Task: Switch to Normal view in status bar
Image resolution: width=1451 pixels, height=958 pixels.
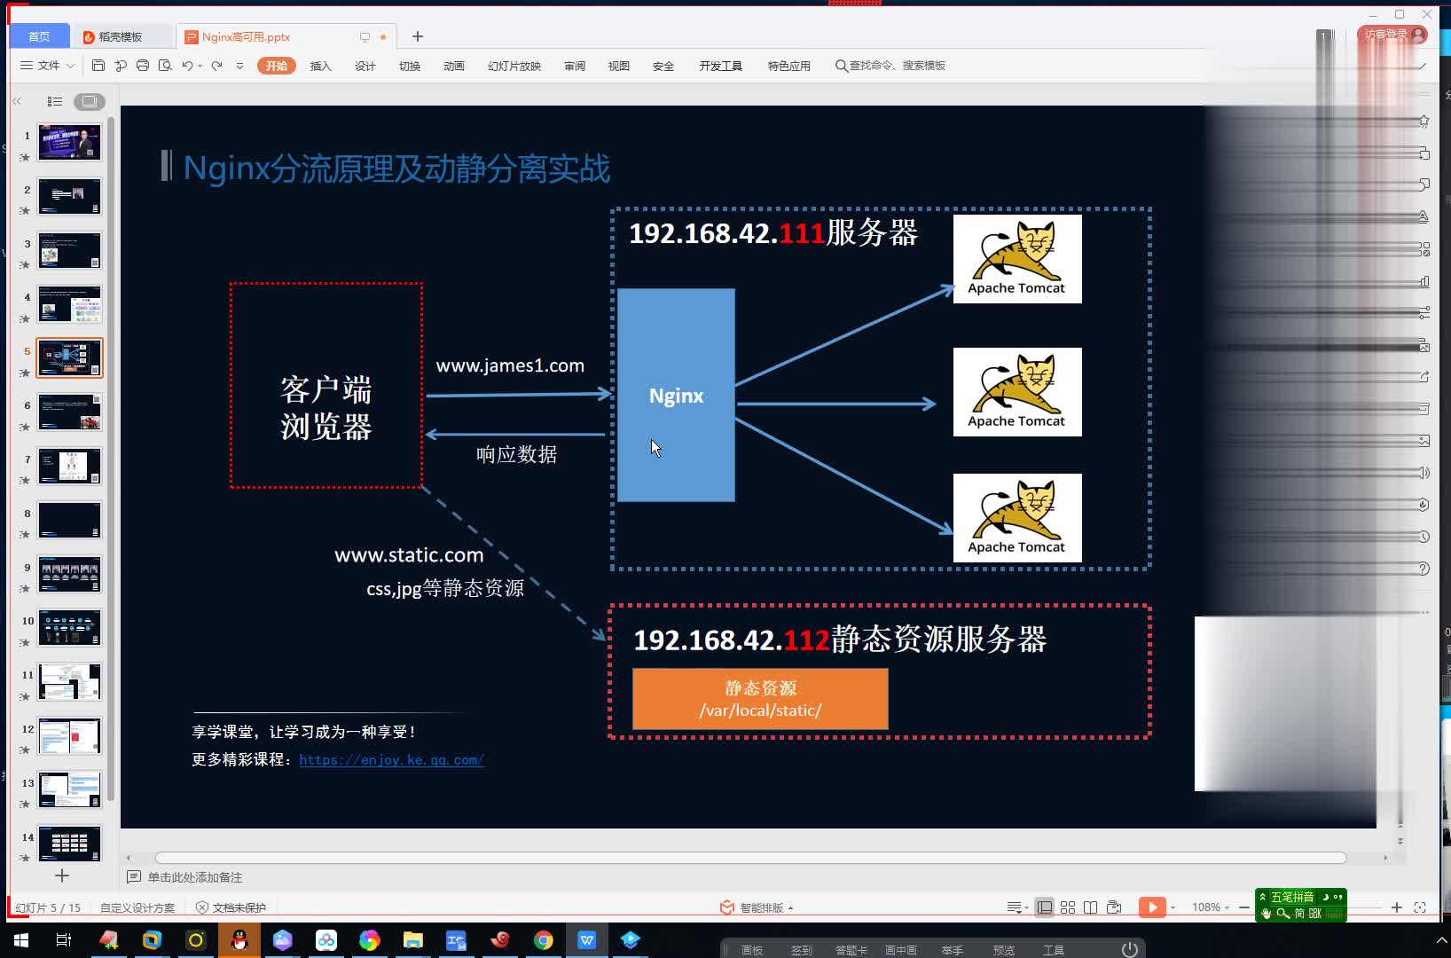Action: click(x=1045, y=907)
